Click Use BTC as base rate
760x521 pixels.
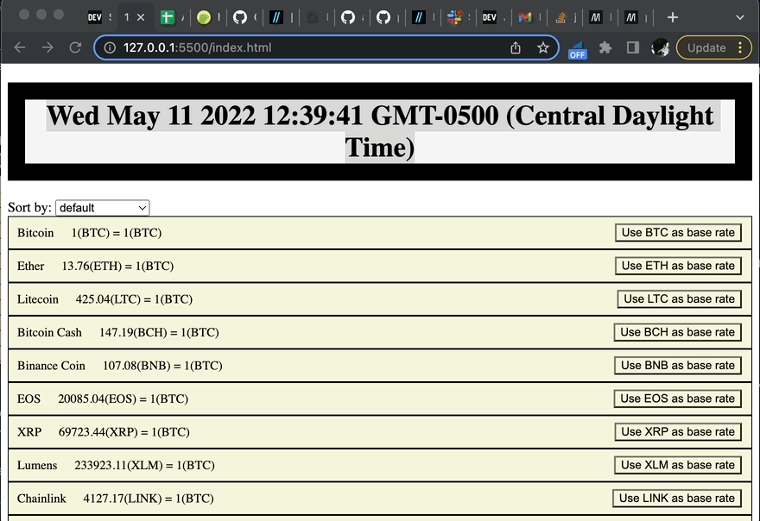point(678,232)
